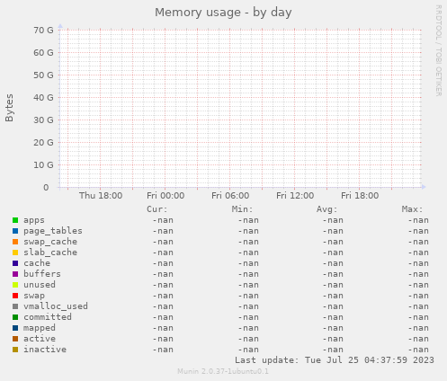Select the 'buffers' legend label

pos(42,274)
